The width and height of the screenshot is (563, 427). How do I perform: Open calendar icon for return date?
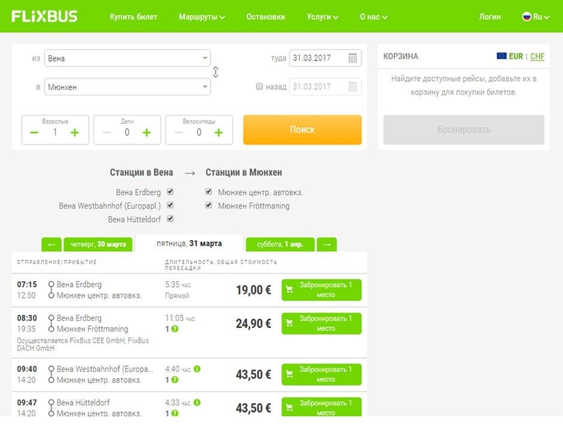point(353,86)
